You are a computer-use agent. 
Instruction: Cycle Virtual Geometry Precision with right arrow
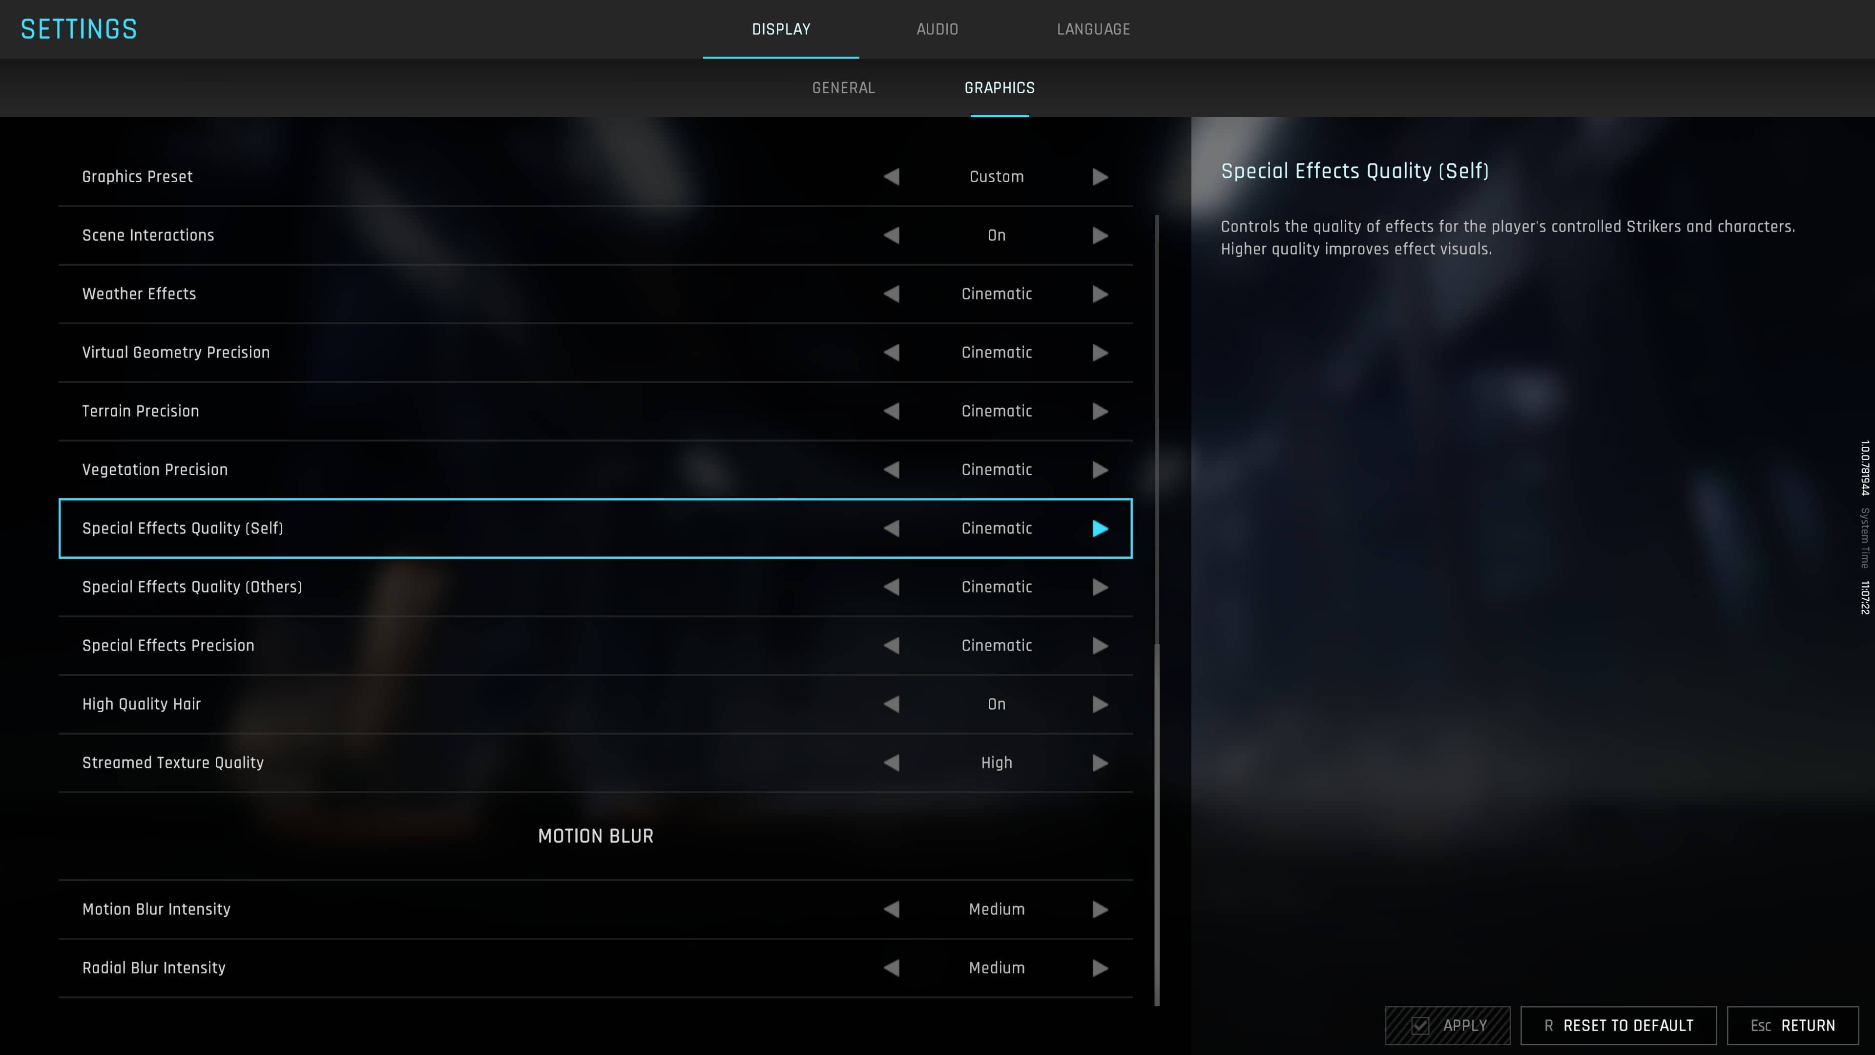pyautogui.click(x=1100, y=352)
